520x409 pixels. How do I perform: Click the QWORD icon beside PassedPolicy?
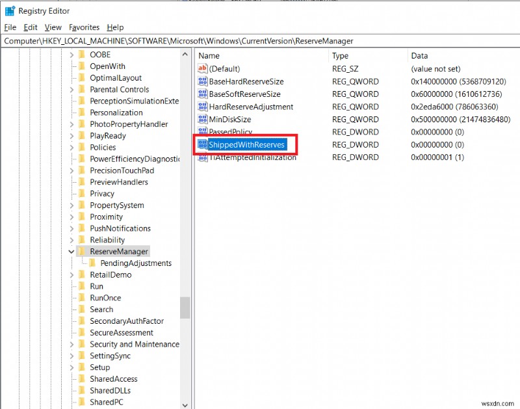click(x=201, y=132)
